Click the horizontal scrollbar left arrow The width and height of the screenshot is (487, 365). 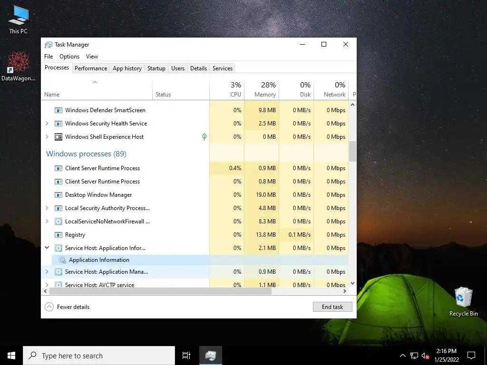click(45, 291)
